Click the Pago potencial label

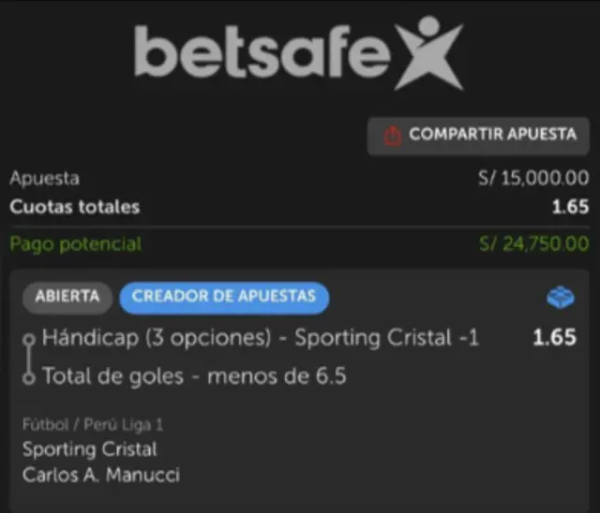tap(76, 244)
